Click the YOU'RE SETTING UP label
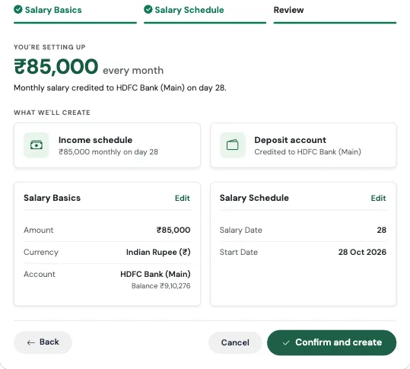 49,47
